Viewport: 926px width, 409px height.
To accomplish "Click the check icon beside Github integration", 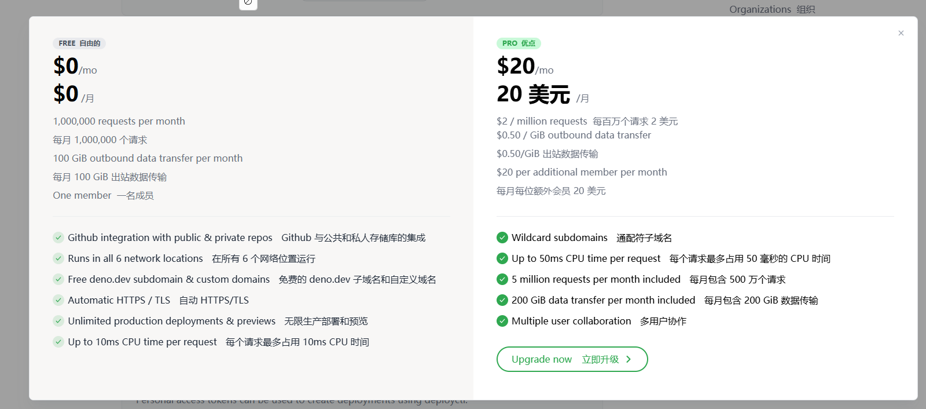I will tap(58, 238).
